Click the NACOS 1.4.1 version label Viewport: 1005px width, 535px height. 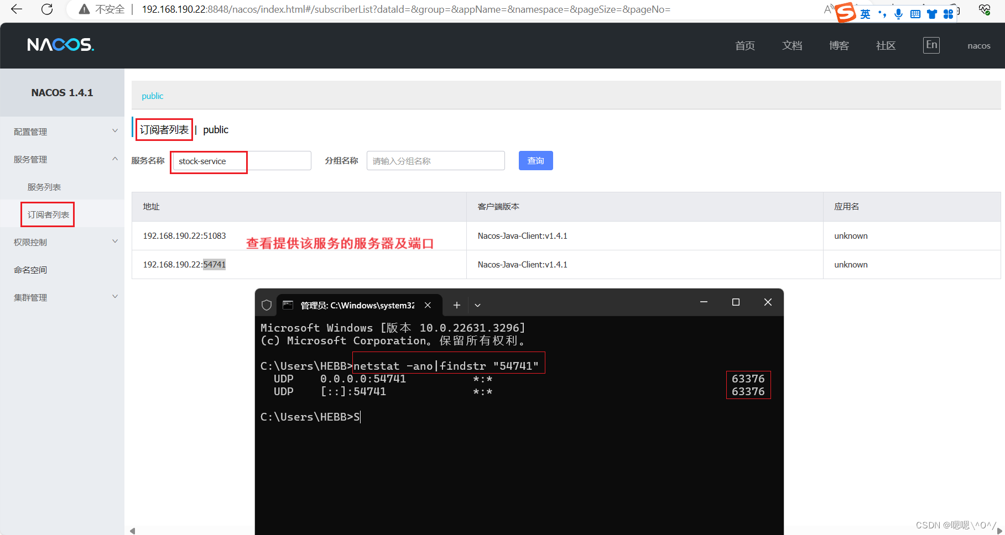click(x=62, y=93)
